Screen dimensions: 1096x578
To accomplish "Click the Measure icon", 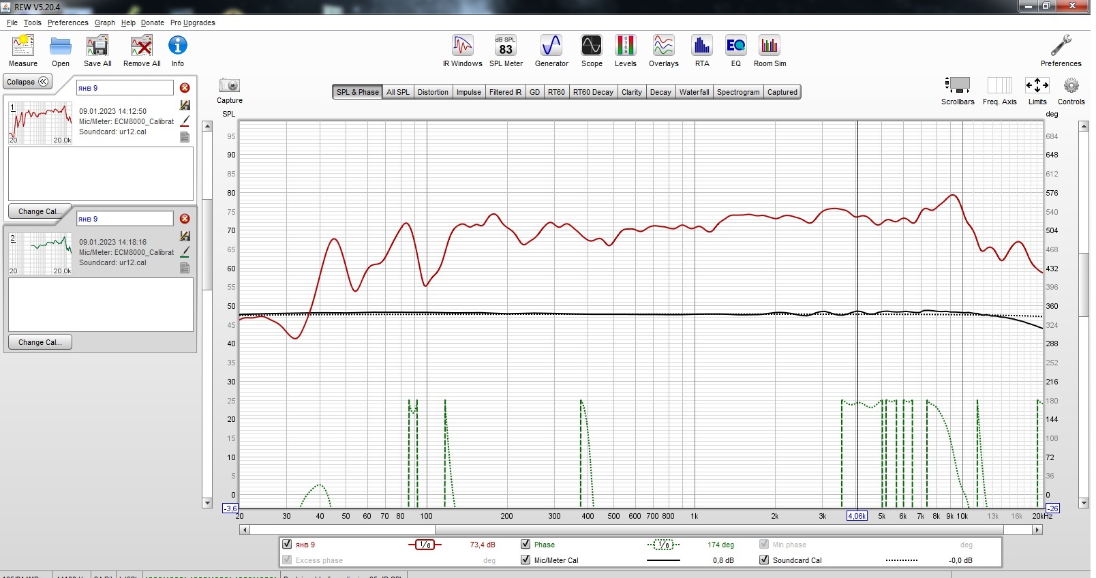I will click(x=23, y=46).
